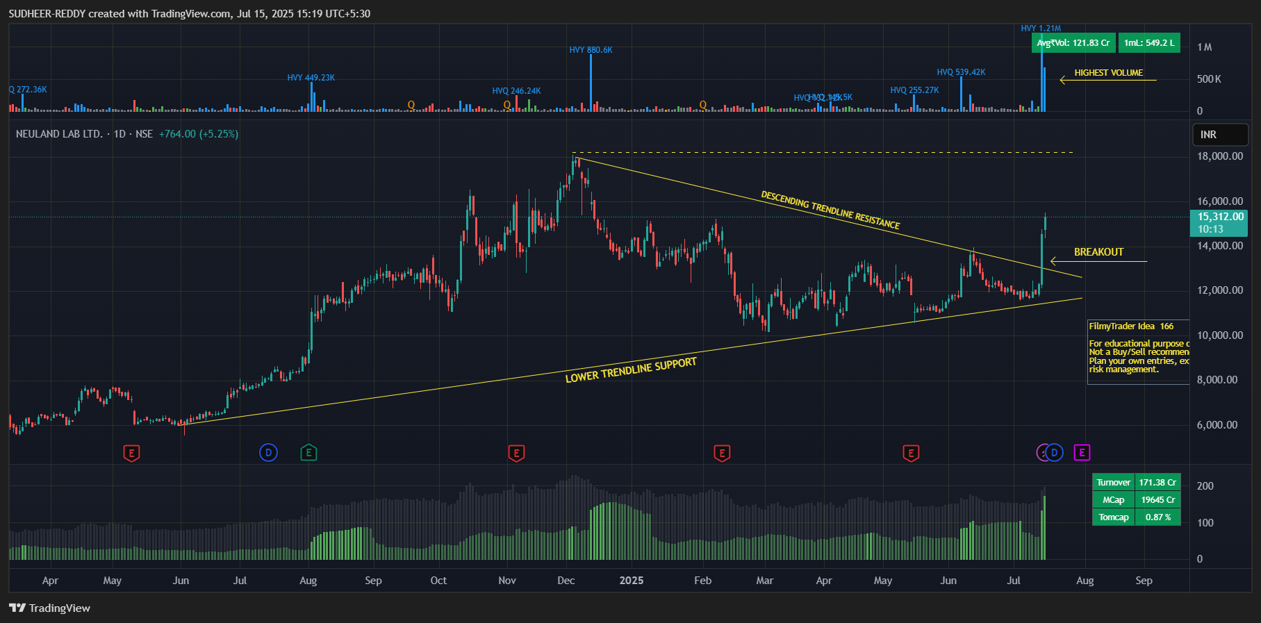
Task: Select the HIGHEST VOLUME annotation text
Action: (x=1108, y=73)
